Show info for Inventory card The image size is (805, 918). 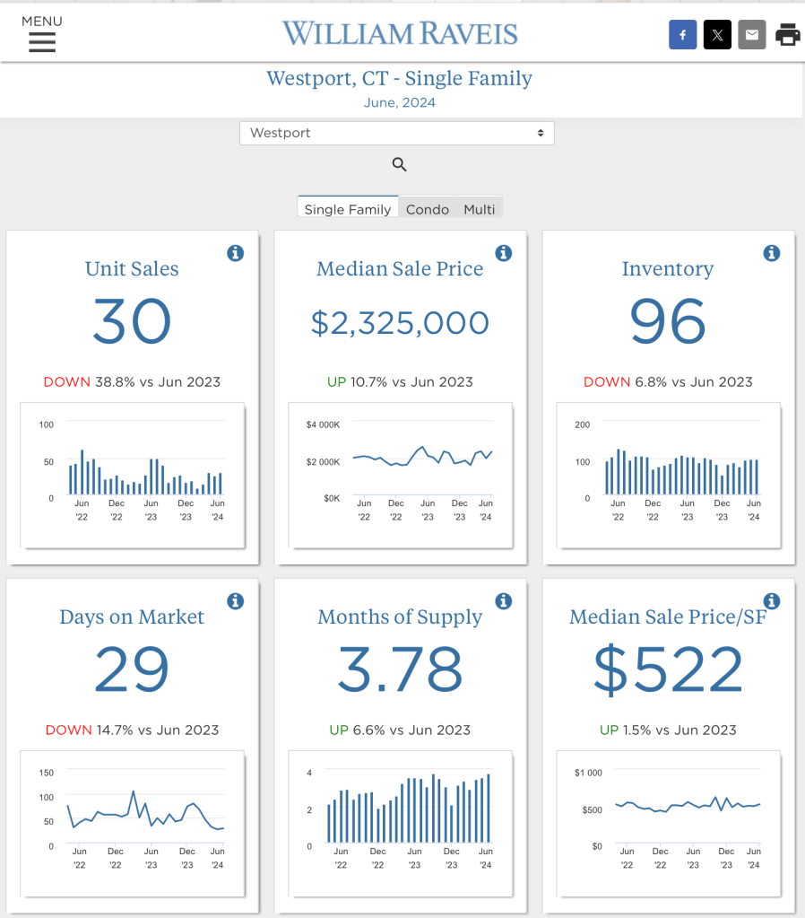click(771, 253)
